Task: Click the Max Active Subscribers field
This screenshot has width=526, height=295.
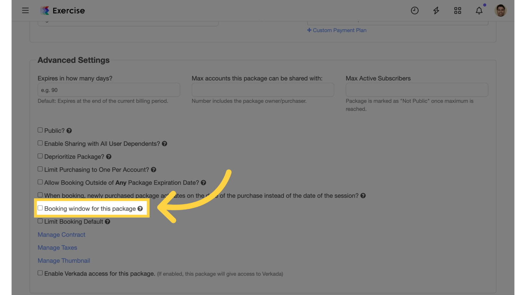Action: coord(417,89)
